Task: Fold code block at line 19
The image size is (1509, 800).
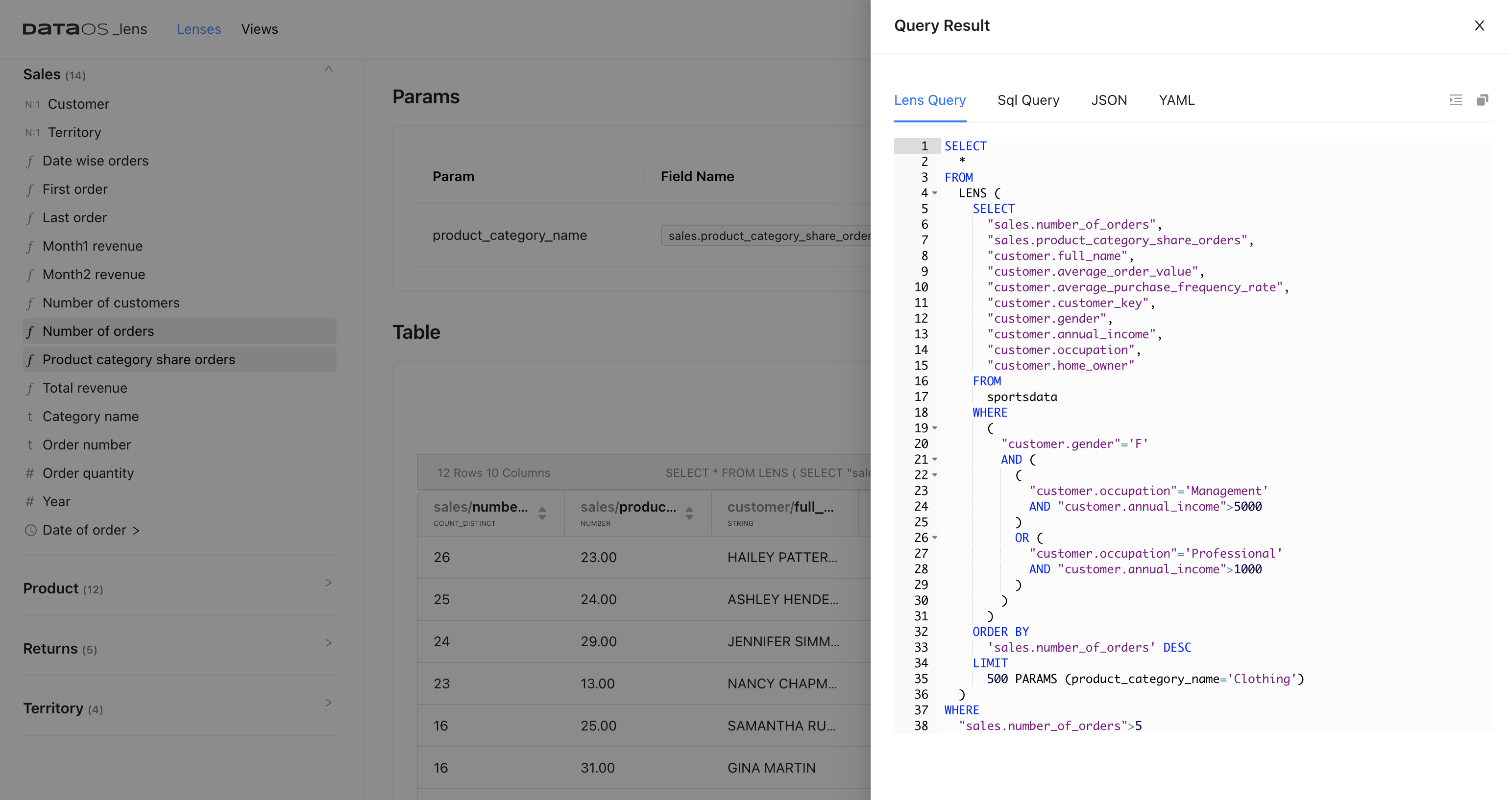Action: coord(935,428)
